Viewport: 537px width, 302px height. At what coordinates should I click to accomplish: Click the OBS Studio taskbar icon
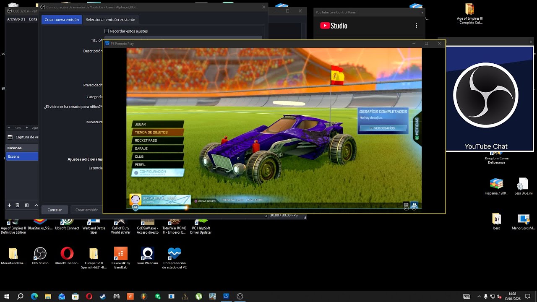[x=240, y=296]
